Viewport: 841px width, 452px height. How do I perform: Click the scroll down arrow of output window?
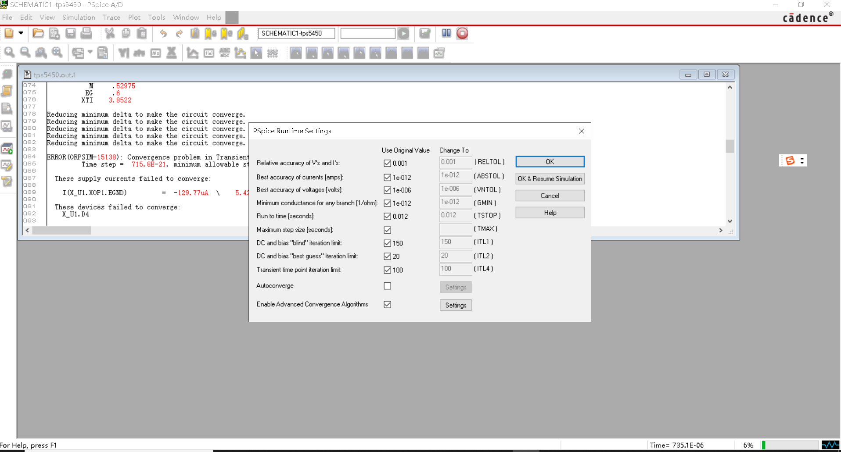click(x=730, y=221)
